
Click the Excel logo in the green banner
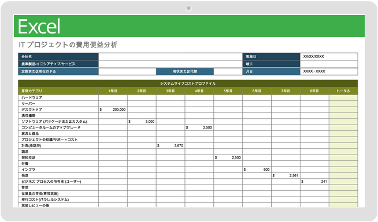tap(39, 26)
